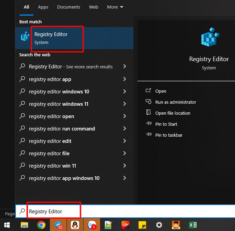Select the Web search tab
Image resolution: width=235 pixels, height=231 pixels.
pos(94,7)
